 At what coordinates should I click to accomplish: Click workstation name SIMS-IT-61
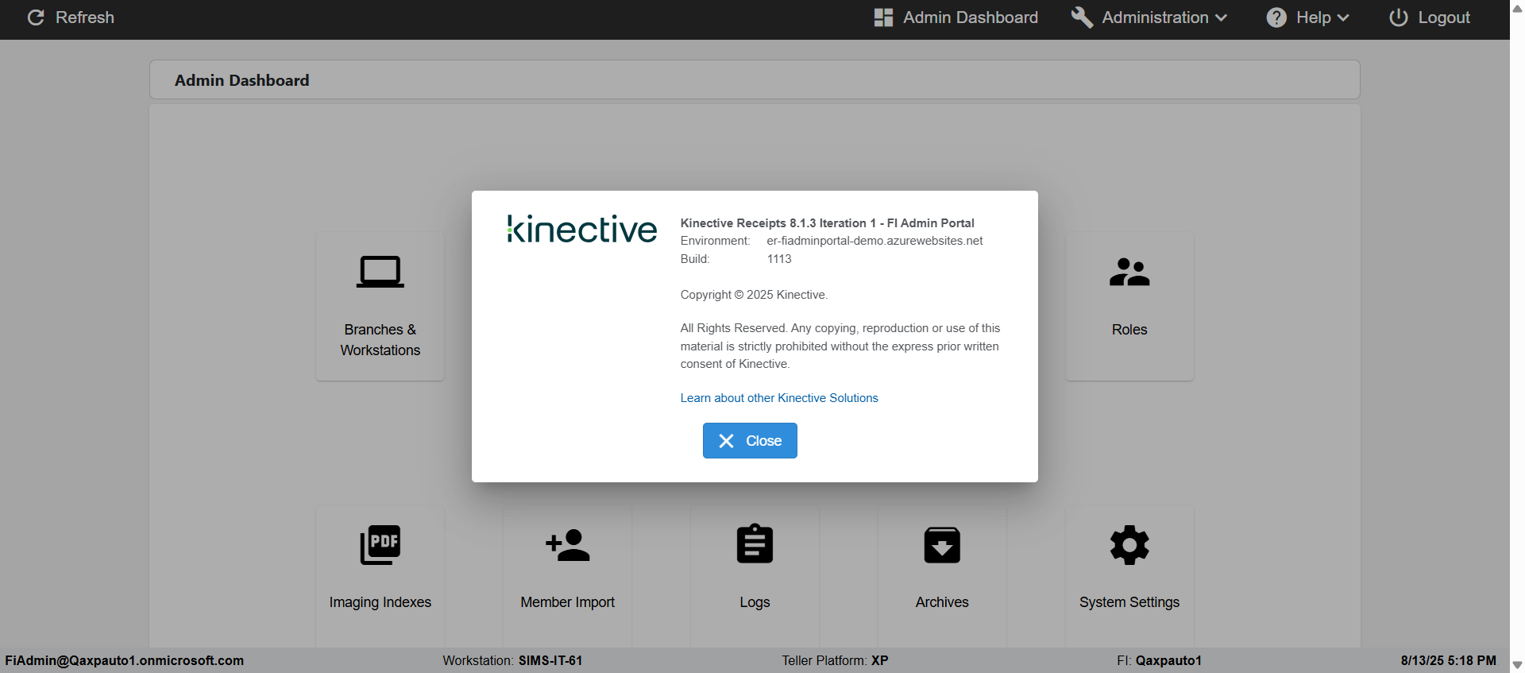[550, 660]
